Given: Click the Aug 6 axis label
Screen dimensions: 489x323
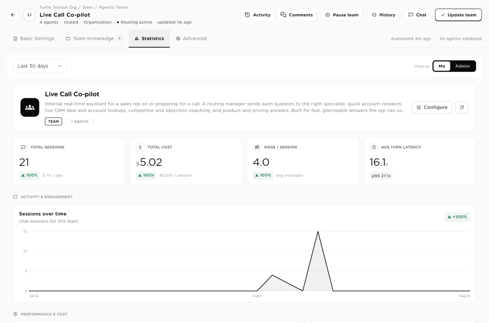Looking at the screenshot, I should pyautogui.click(x=257, y=296).
